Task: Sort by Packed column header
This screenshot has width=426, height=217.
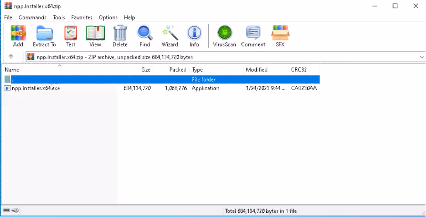Action: pos(171,70)
